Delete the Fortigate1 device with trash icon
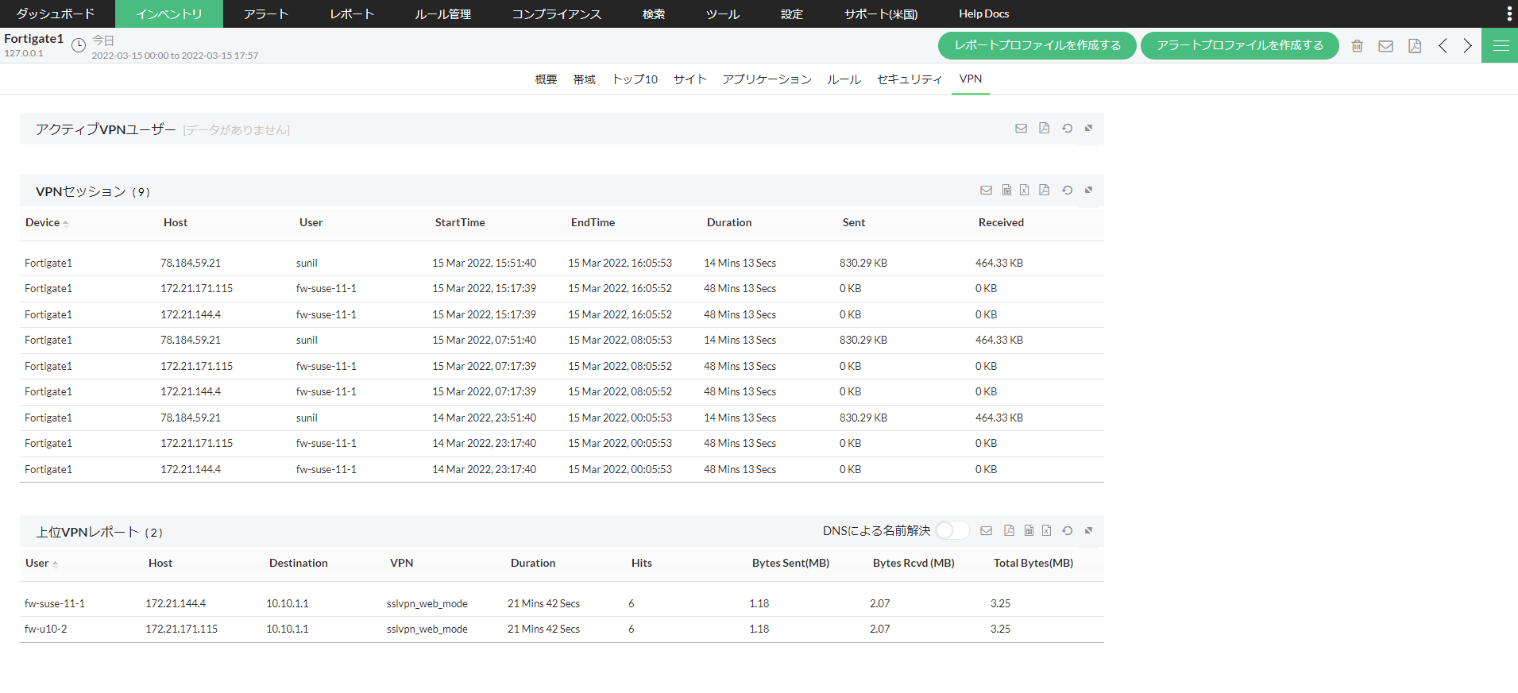1518x693 pixels. pos(1357,46)
